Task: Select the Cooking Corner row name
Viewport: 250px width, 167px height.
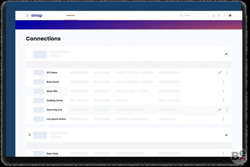Action: pos(55,100)
